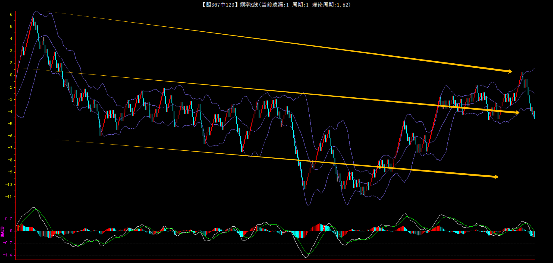
Task: Click "理论周期:1.52" in the chart title
Action: tap(331, 5)
